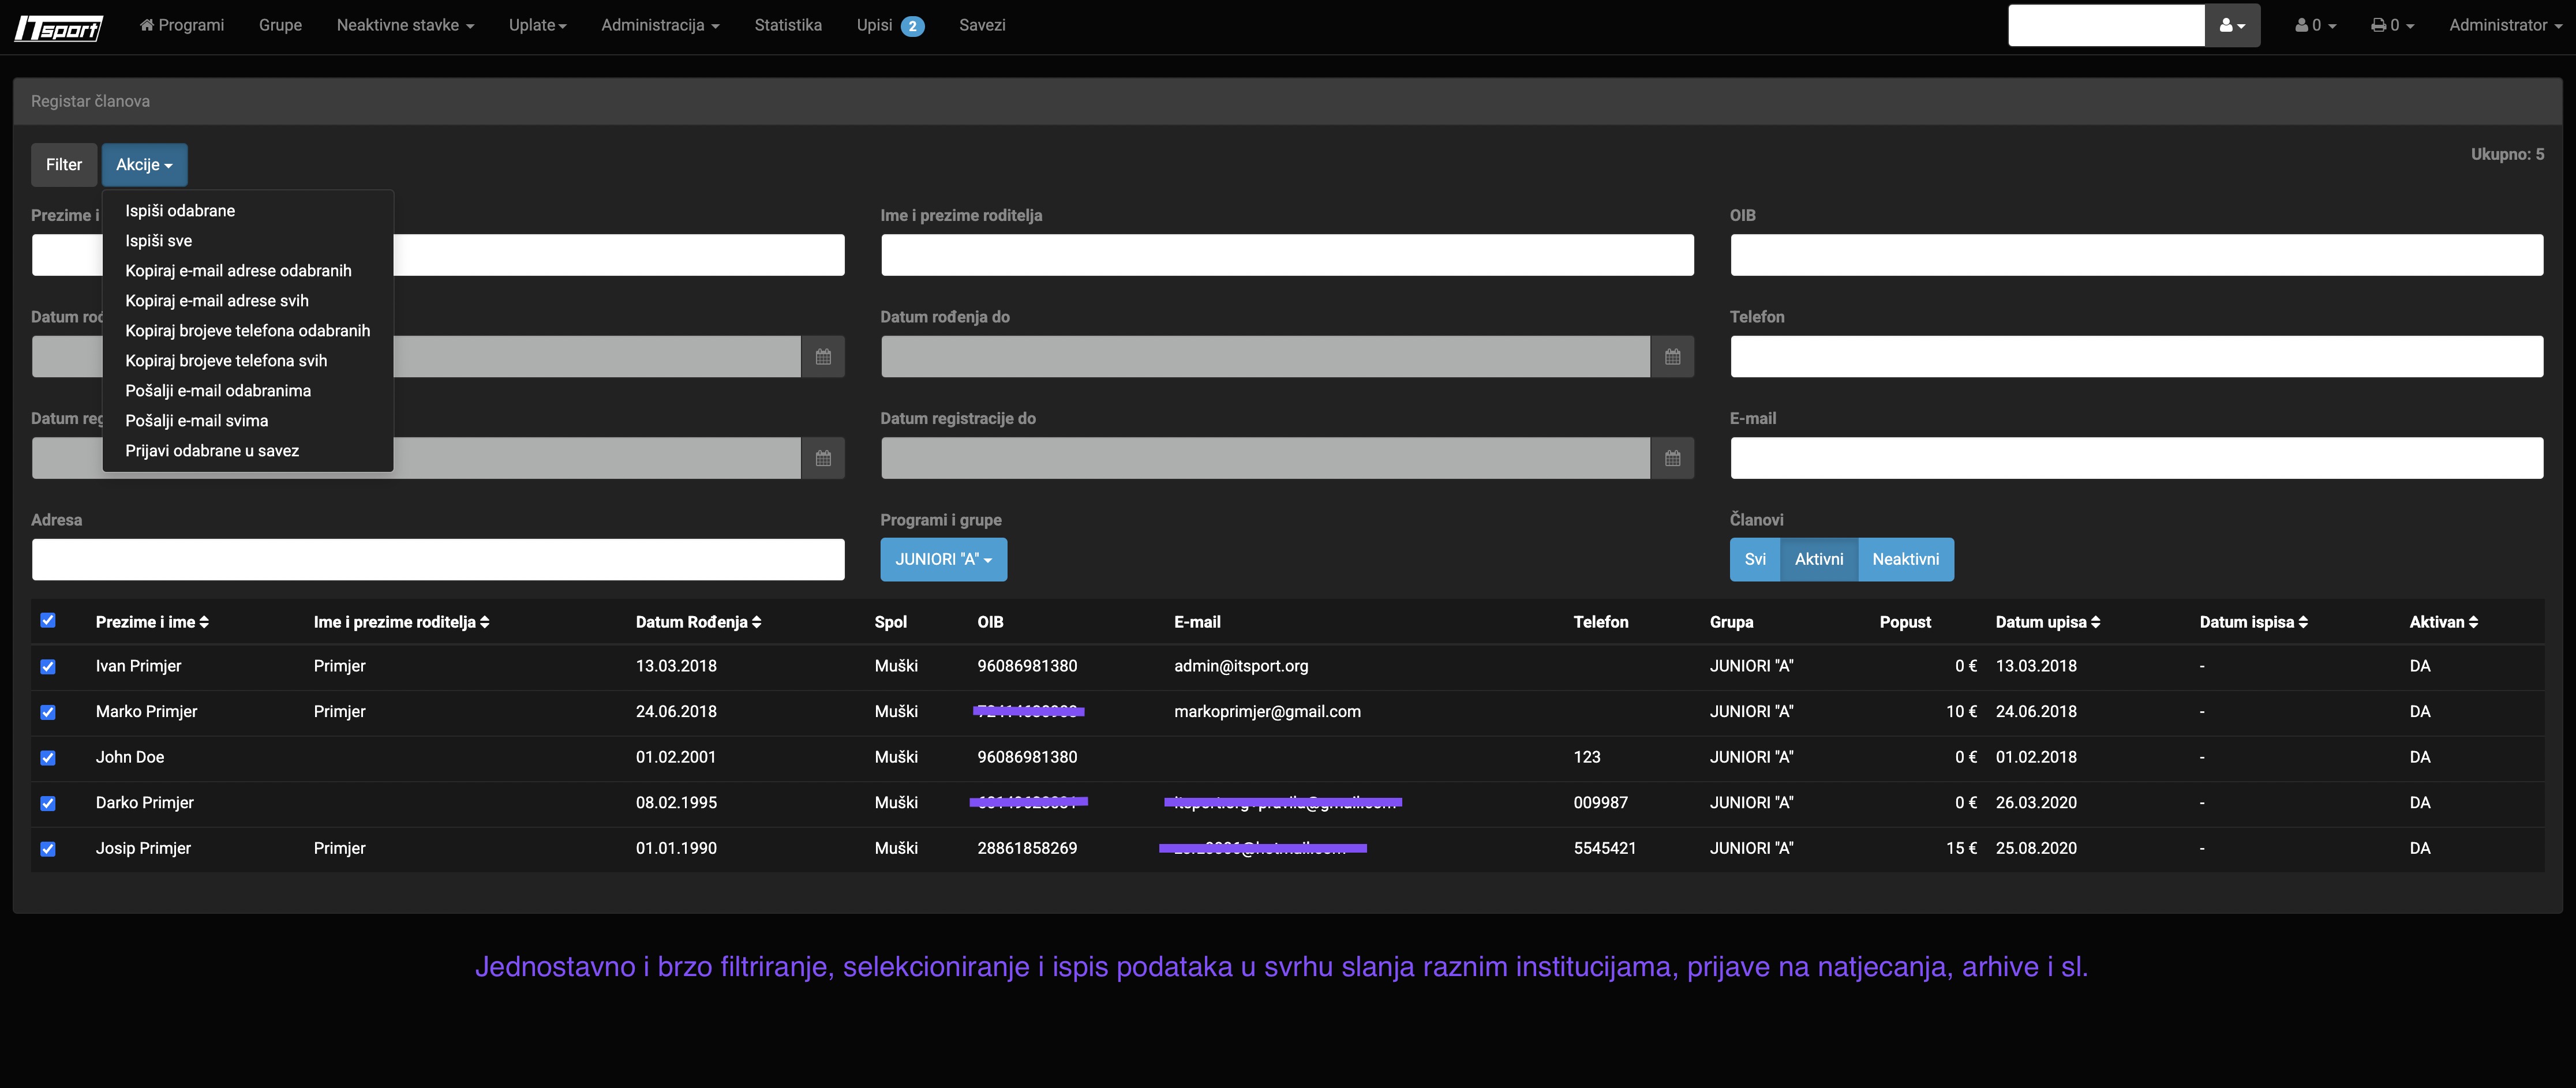Click the user icon button beside search
The height and width of the screenshot is (1088, 2576).
(x=2232, y=26)
